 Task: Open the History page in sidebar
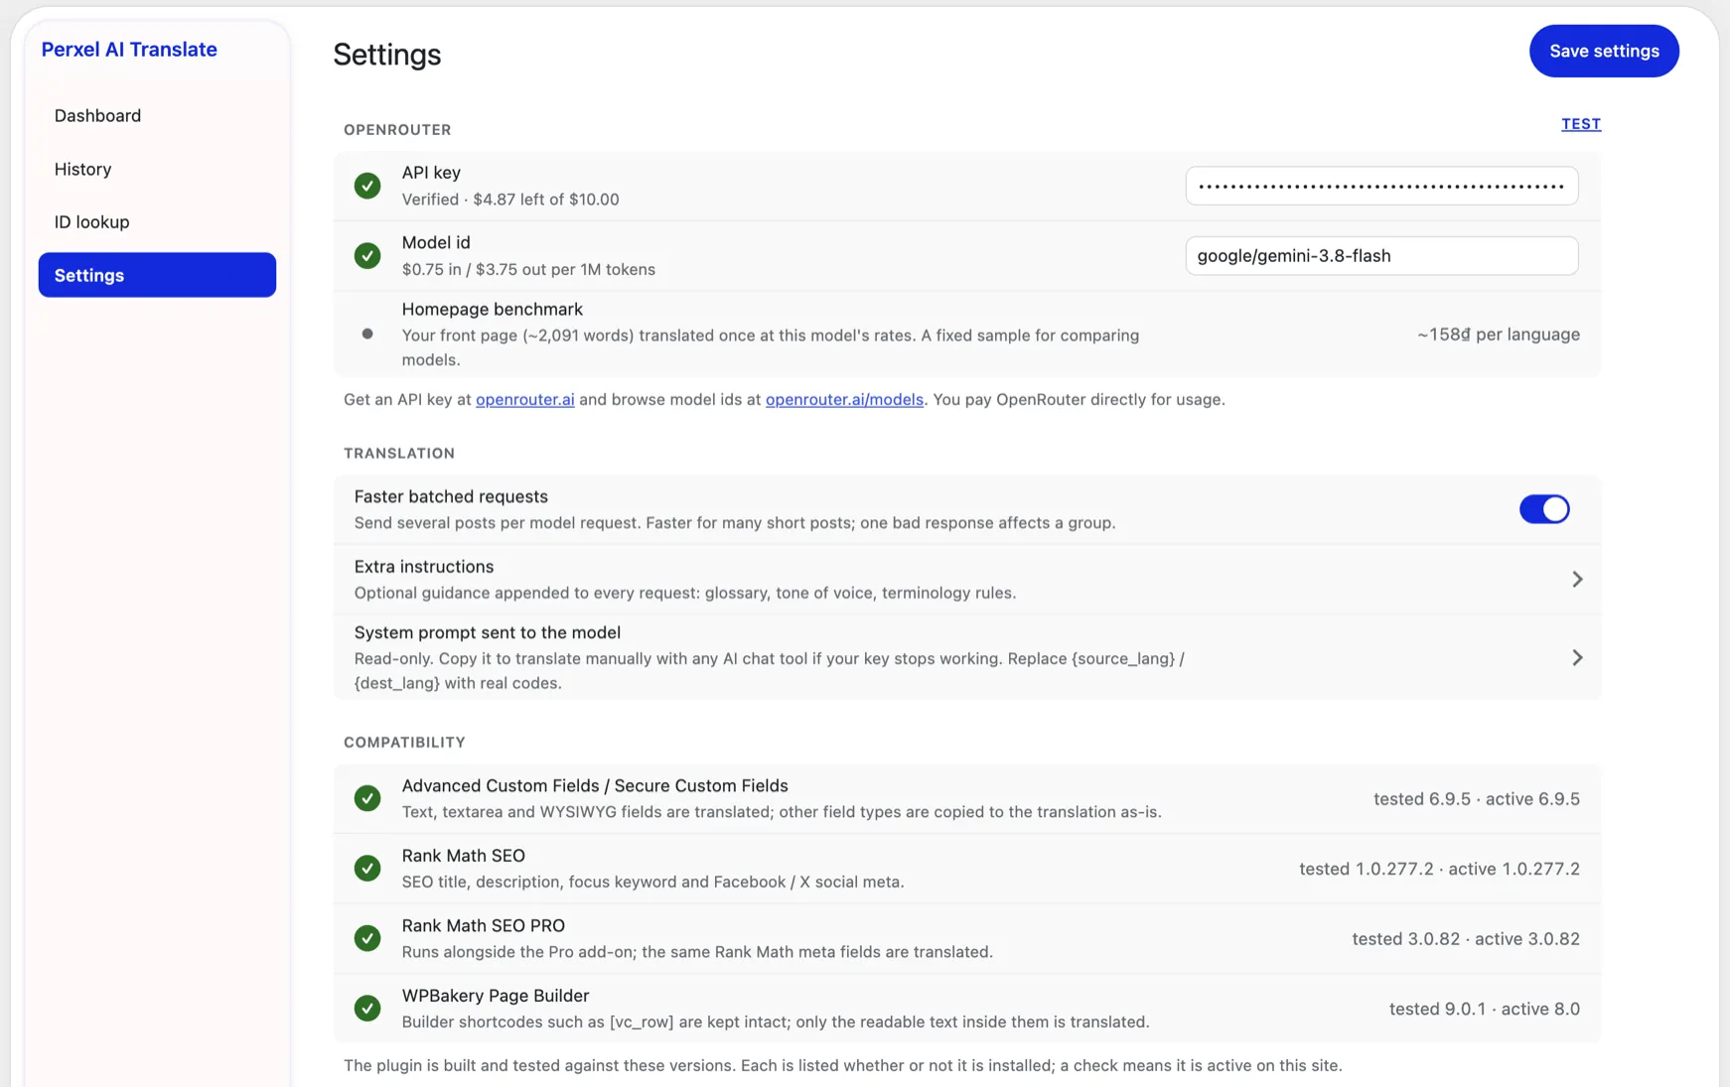click(x=157, y=169)
